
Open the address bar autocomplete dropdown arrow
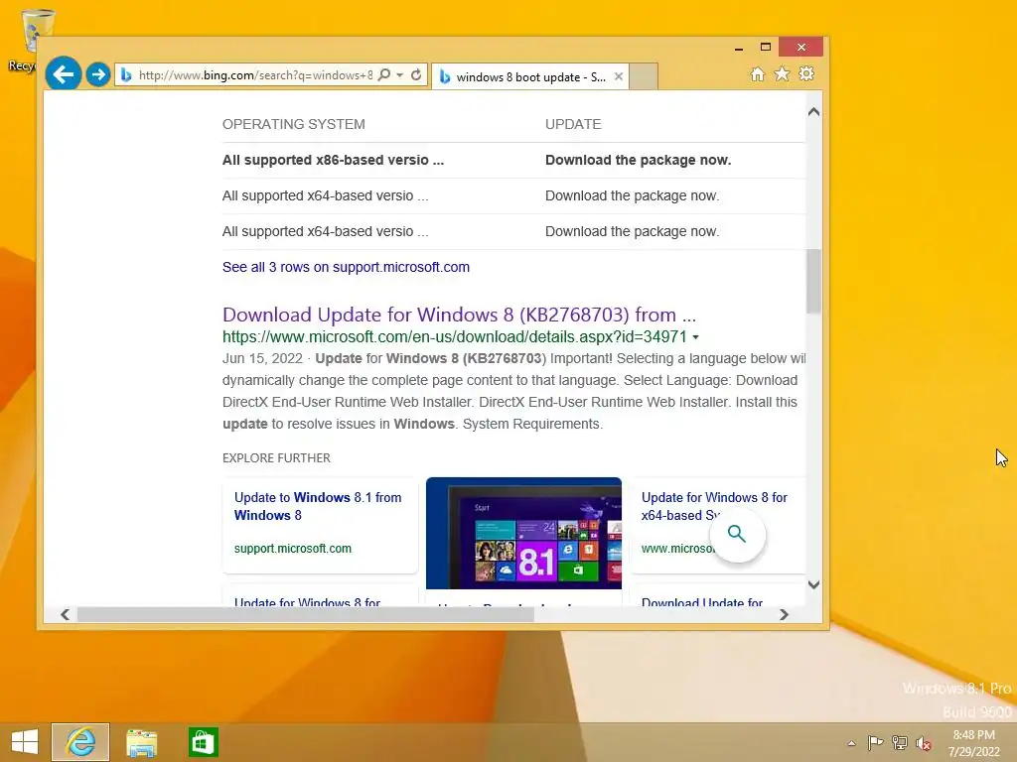click(x=400, y=75)
